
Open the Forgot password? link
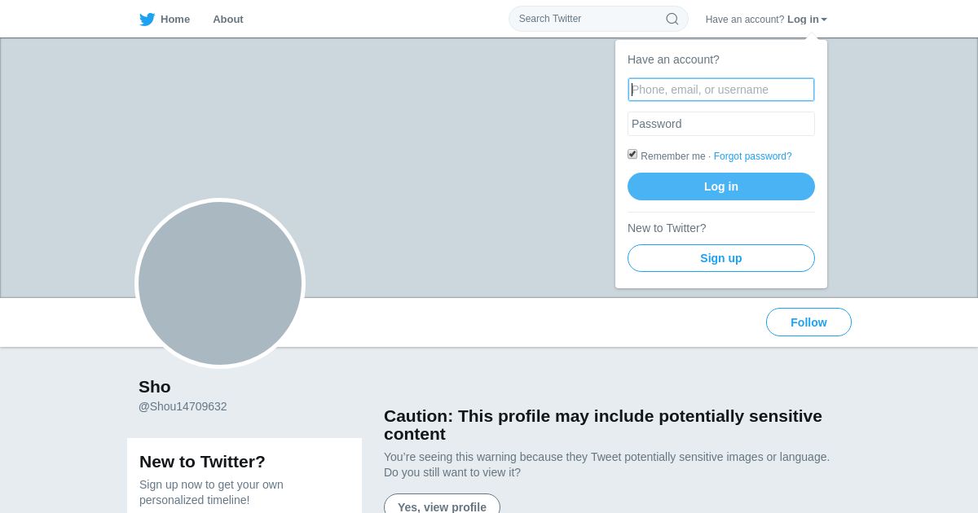(x=752, y=156)
